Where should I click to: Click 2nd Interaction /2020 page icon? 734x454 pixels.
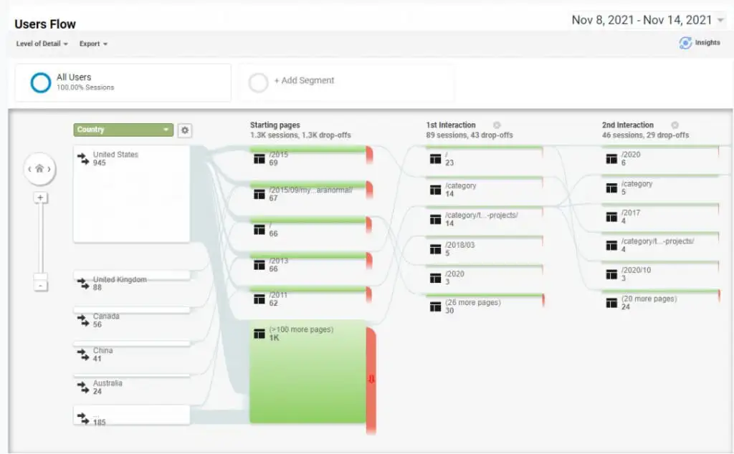611,159
